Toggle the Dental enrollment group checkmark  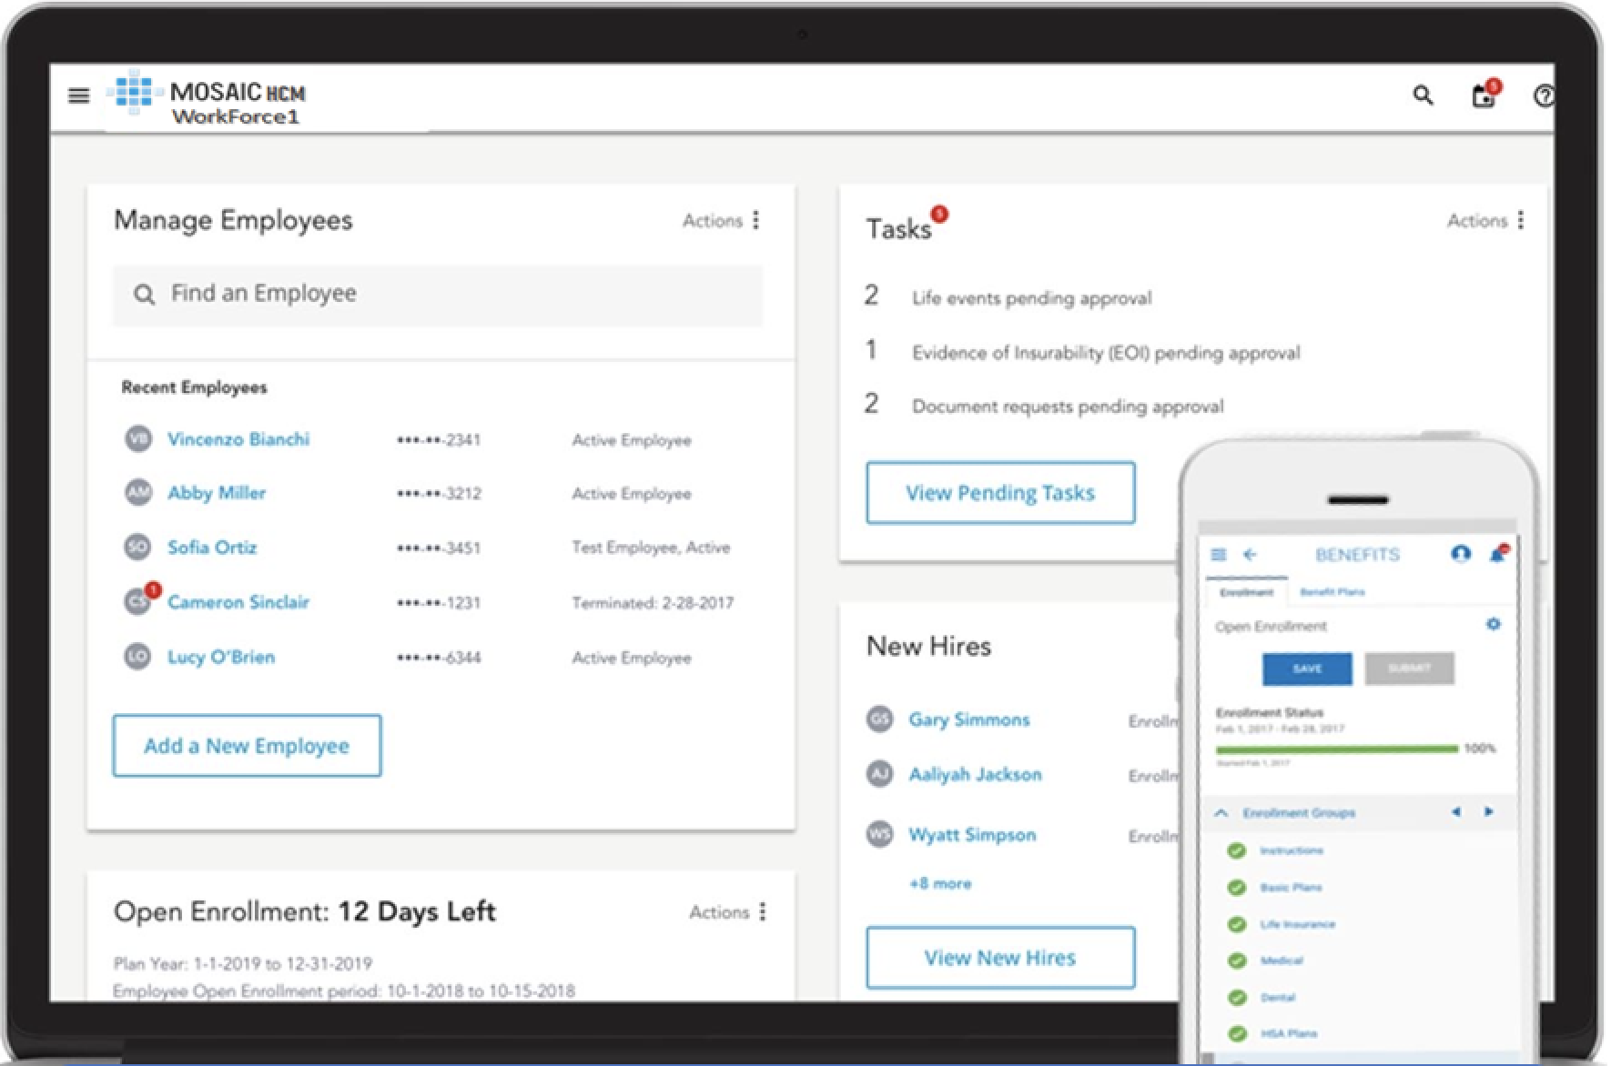1235,997
